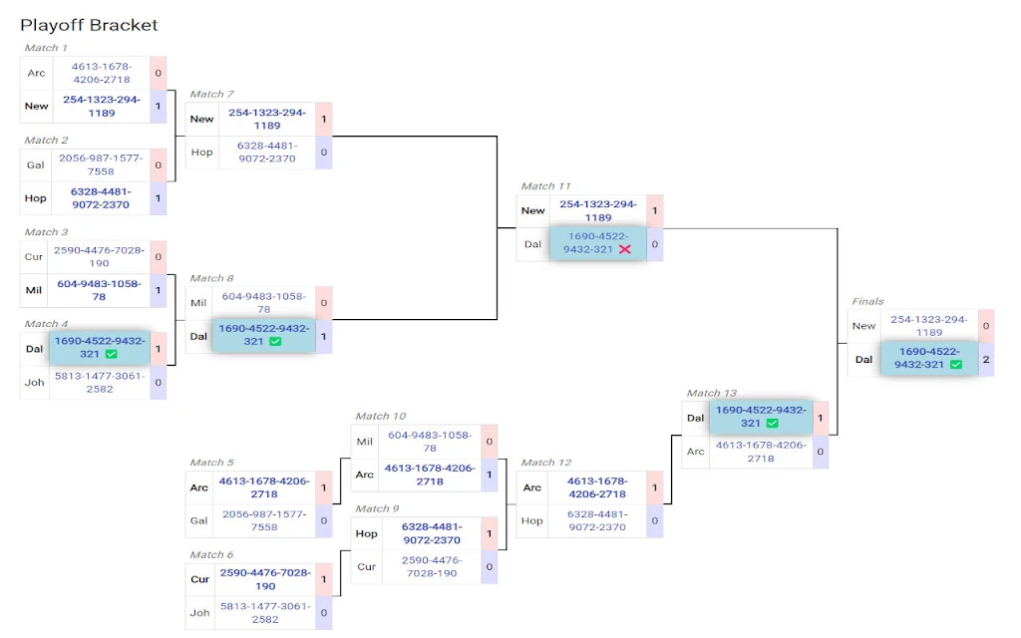Select Arc team cell in Match 1
Image resolution: width=1021 pixels, height=638 pixels.
(37, 73)
